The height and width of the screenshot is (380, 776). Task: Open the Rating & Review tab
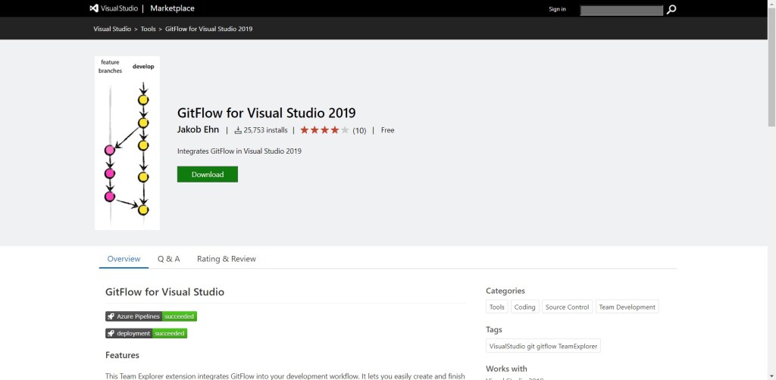pos(226,259)
